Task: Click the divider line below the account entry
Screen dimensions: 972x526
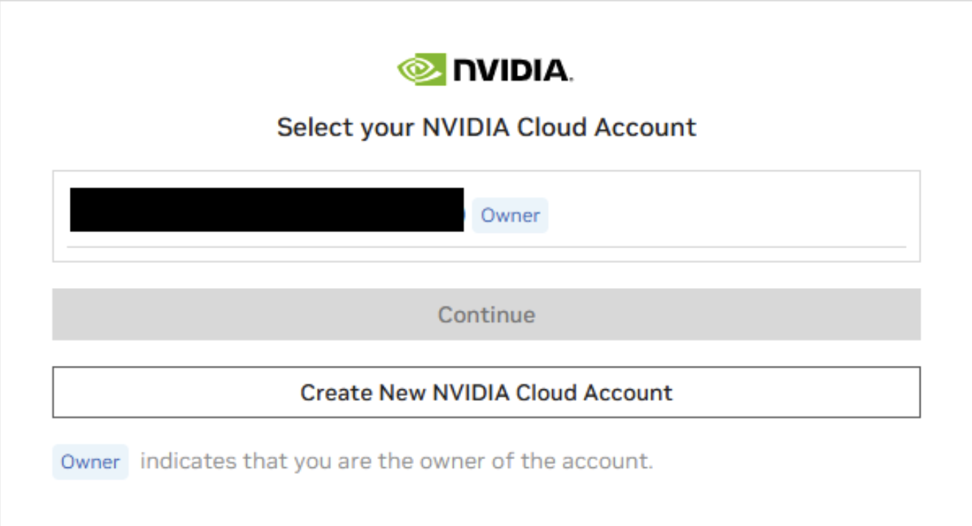Action: pyautogui.click(x=486, y=247)
